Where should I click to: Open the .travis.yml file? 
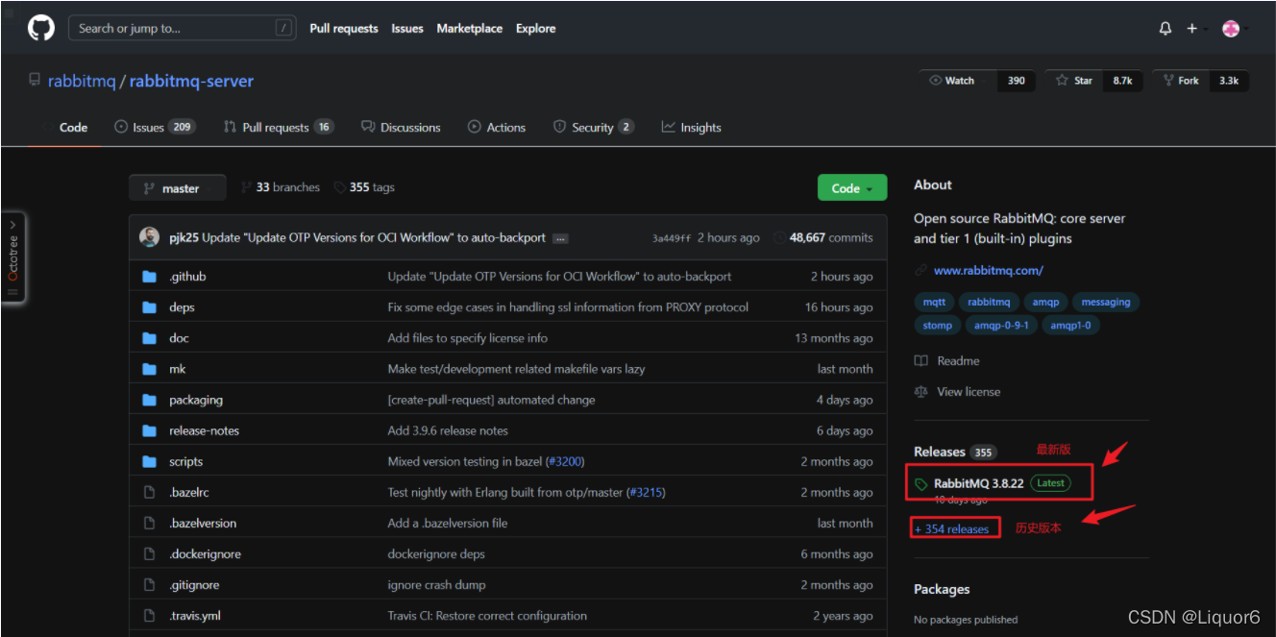tap(195, 615)
